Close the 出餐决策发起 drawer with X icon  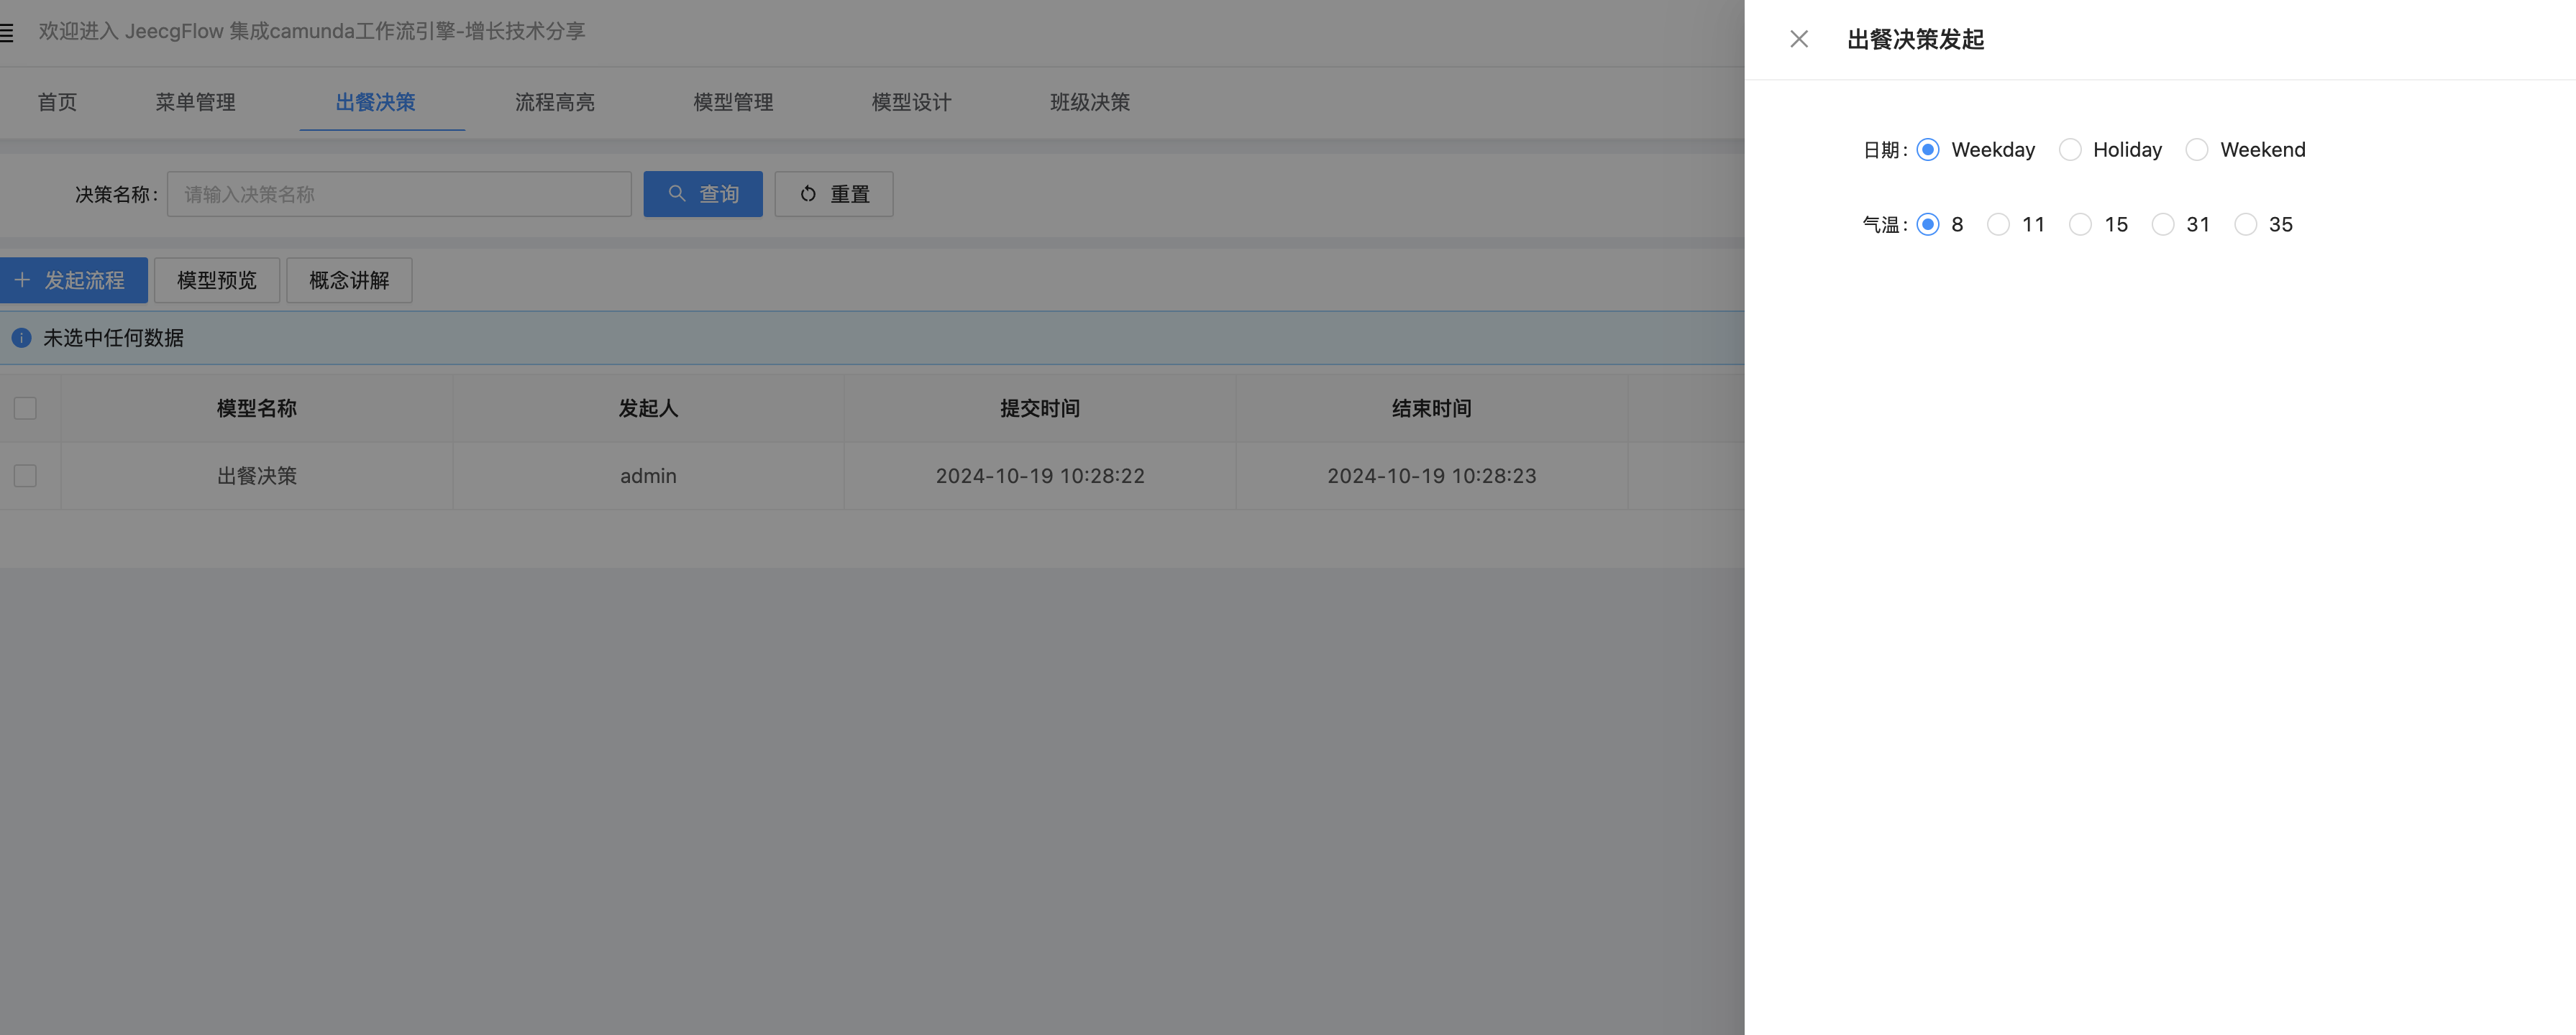1798,39
